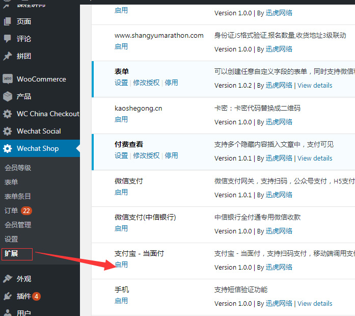Open 设置 for 表单 extension
355x316 pixels.
pos(121,83)
